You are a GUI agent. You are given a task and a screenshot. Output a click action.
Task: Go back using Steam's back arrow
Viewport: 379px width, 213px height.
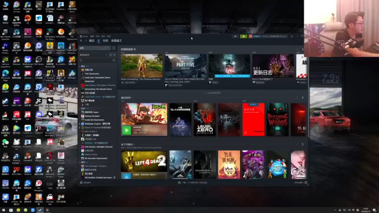click(81, 41)
